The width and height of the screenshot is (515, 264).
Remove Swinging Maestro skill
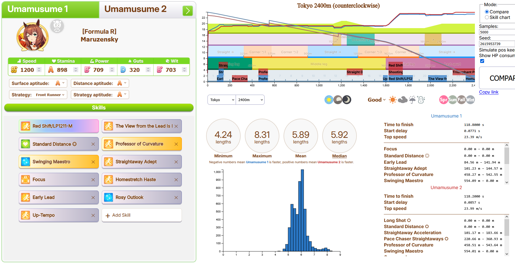[x=93, y=162]
